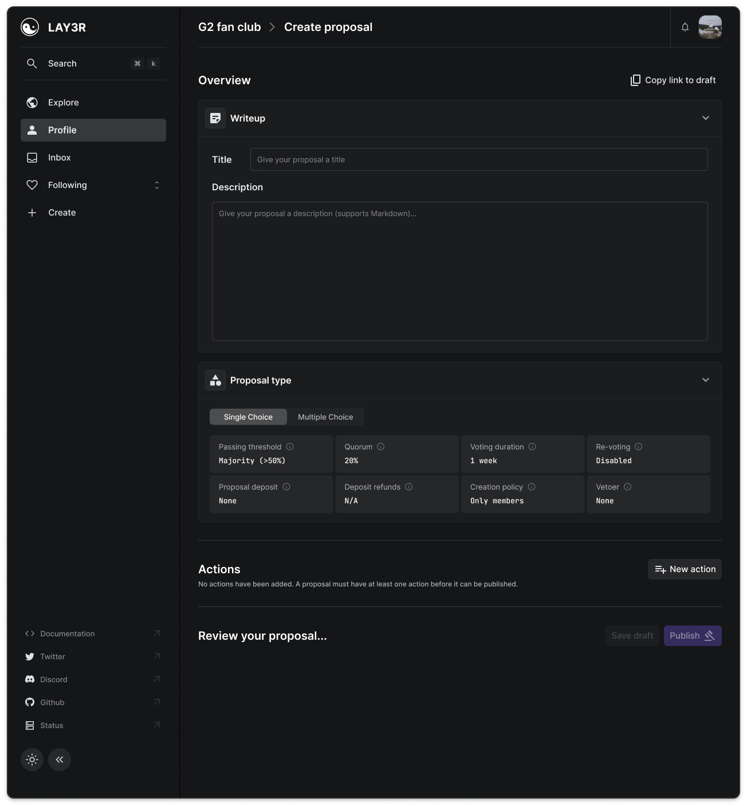
Task: Open the Github link via its icon
Action: pyautogui.click(x=29, y=702)
